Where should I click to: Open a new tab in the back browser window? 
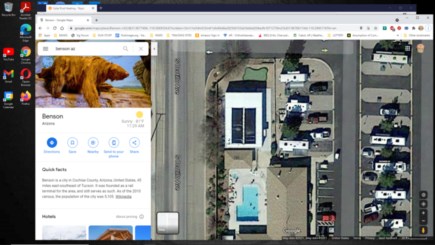click(x=101, y=8)
